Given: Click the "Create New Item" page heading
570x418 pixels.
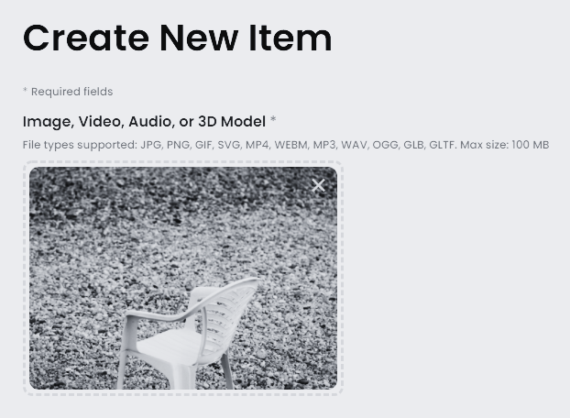Looking at the screenshot, I should coord(178,38).
